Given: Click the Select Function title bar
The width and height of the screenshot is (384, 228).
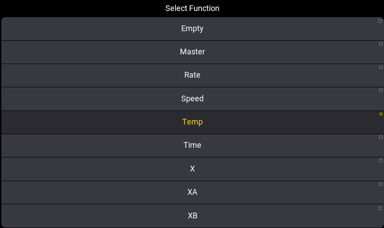Looking at the screenshot, I should point(192,8).
